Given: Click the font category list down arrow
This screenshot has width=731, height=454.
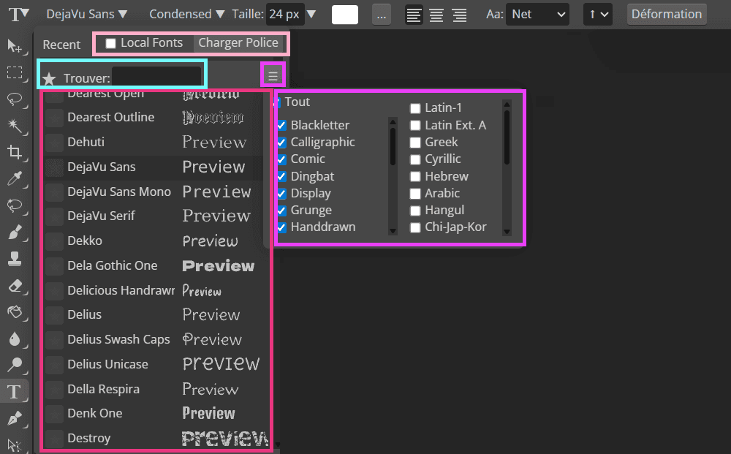Looking at the screenshot, I should pos(393,231).
